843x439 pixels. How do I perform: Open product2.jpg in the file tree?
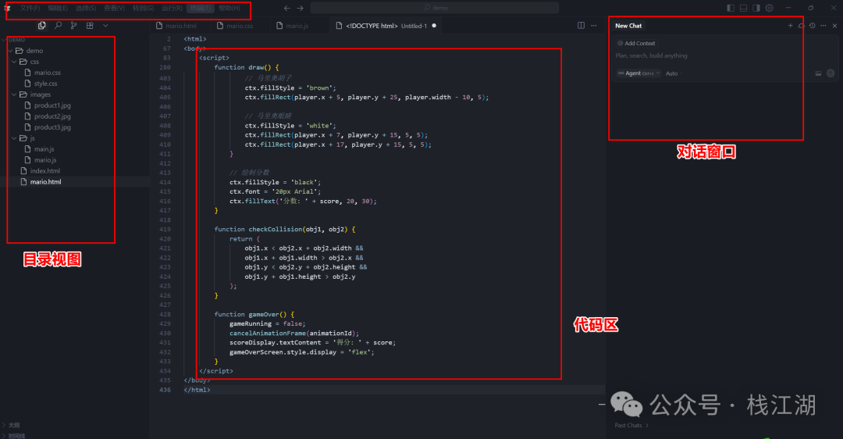coord(52,116)
